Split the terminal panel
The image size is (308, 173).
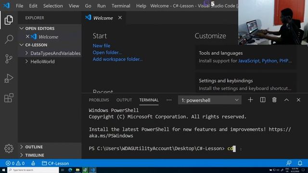(x=263, y=100)
